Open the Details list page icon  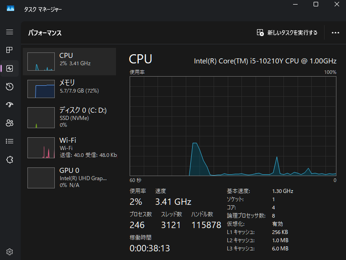(x=10, y=141)
